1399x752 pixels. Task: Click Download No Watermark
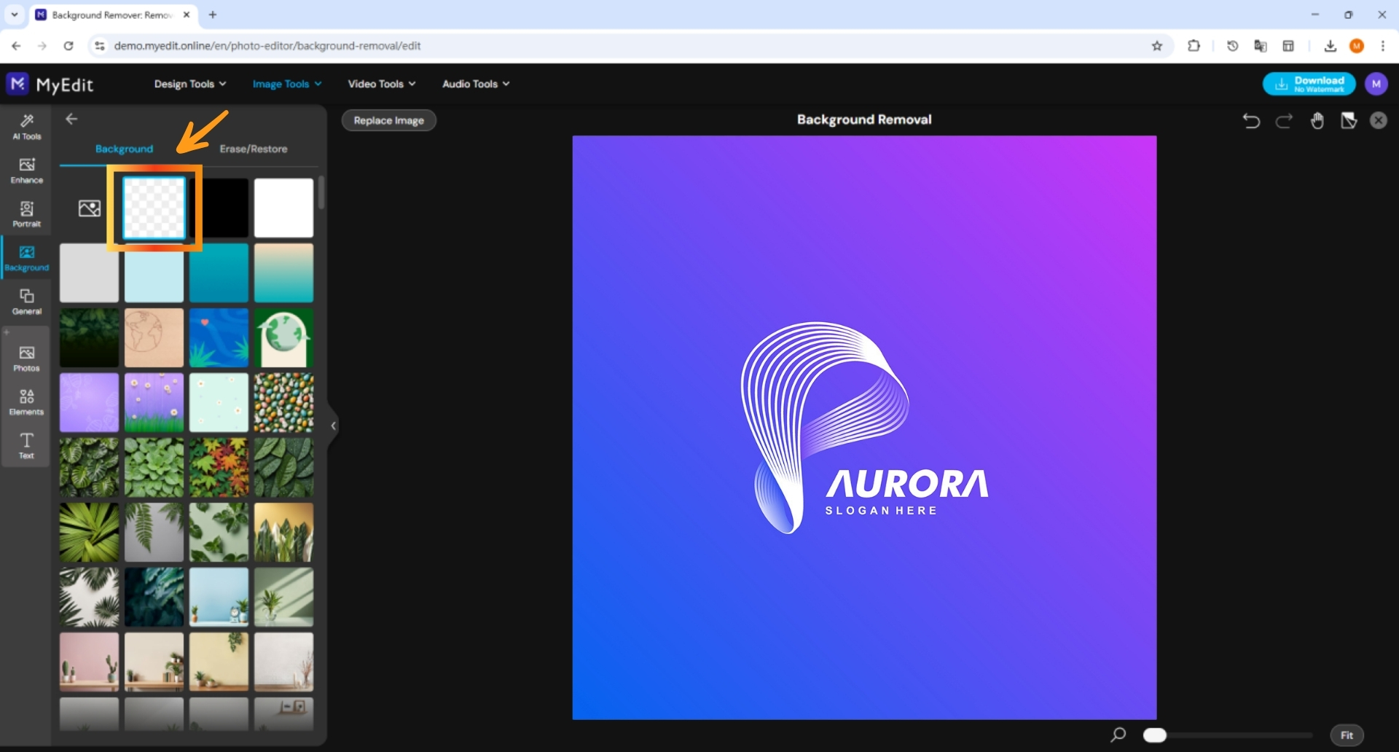[1309, 83]
